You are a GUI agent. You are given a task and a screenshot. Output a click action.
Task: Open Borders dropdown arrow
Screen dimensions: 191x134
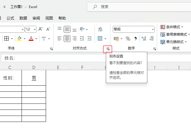click(x=12, y=39)
